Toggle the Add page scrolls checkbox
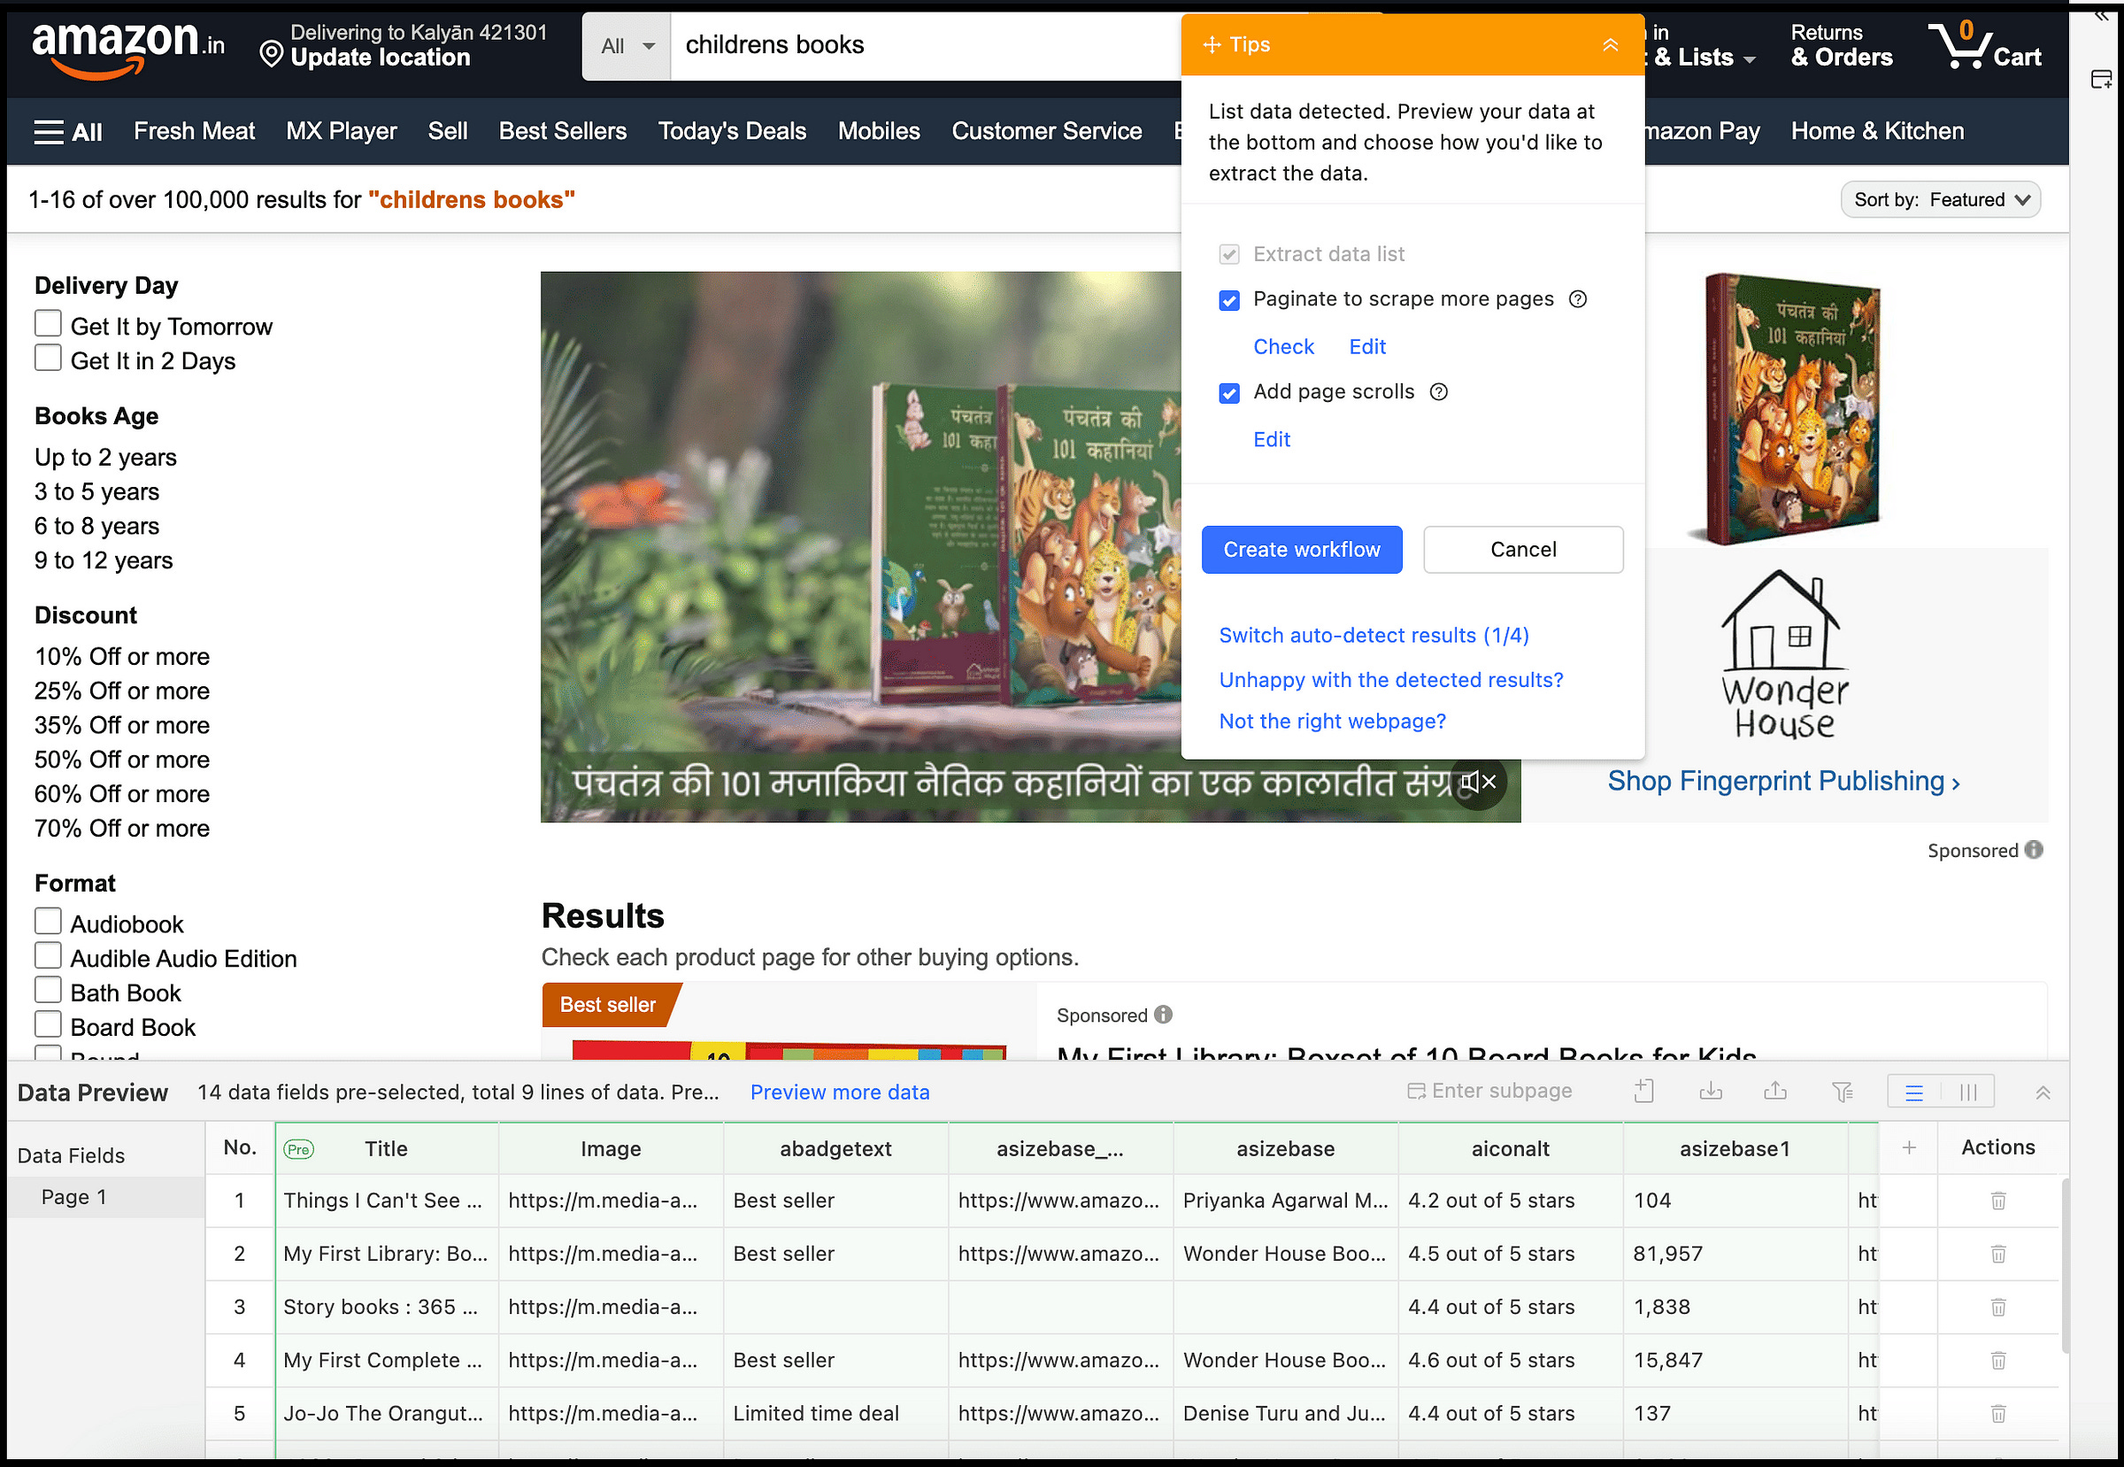The image size is (2124, 1467). point(1228,392)
